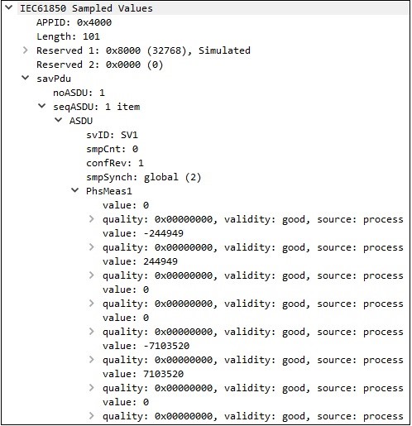
Task: Select the noASDU: 1 row
Action: click(x=79, y=93)
